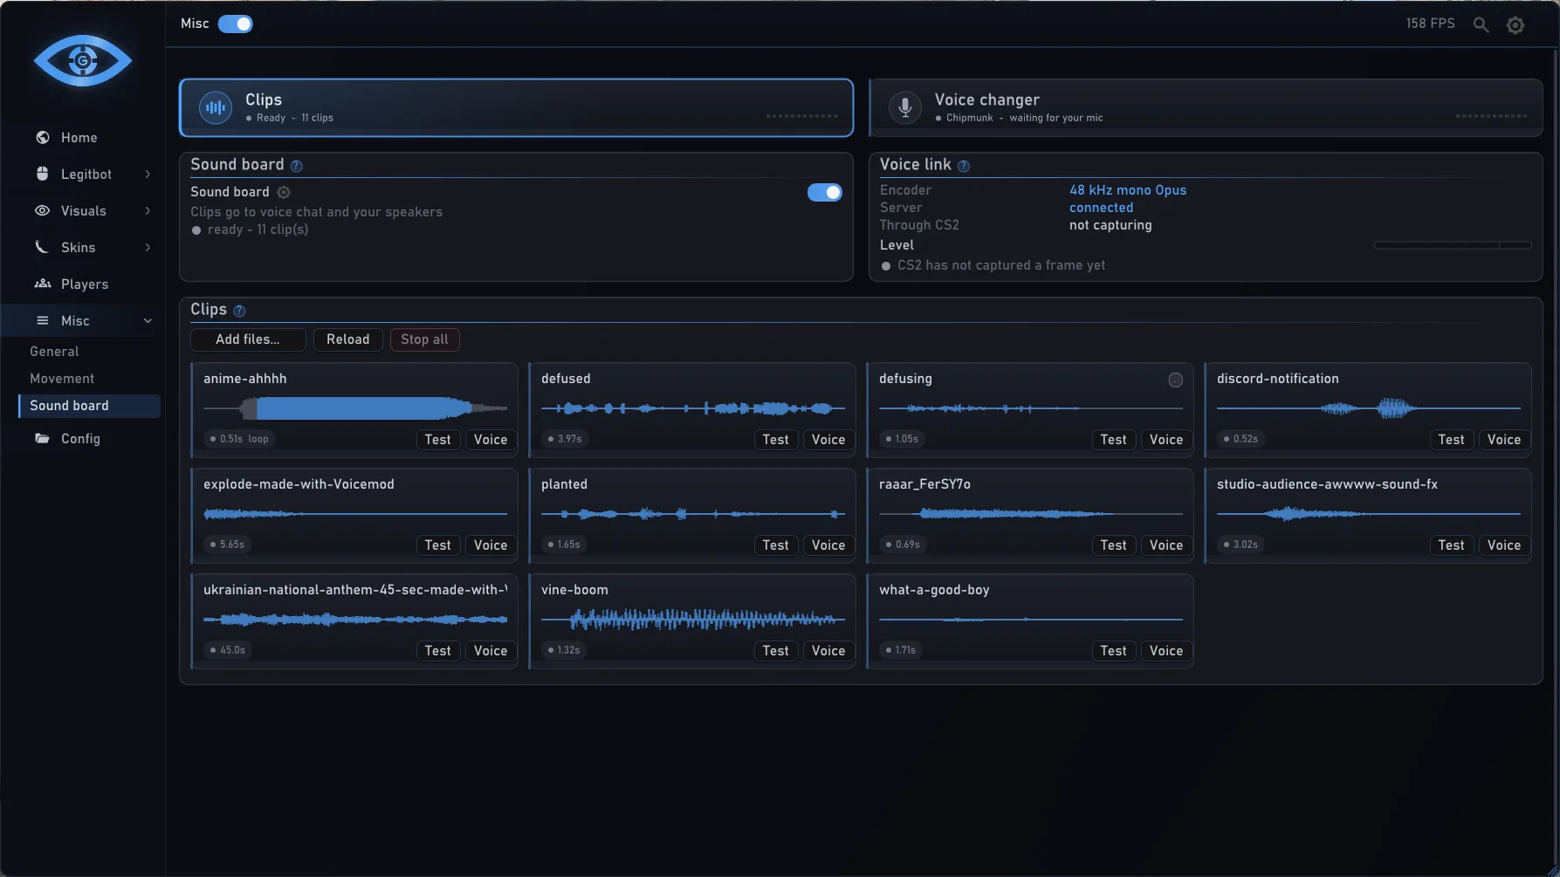This screenshot has height=877, width=1560.
Task: Click circular indicator on defusing clip
Action: pos(1175,380)
